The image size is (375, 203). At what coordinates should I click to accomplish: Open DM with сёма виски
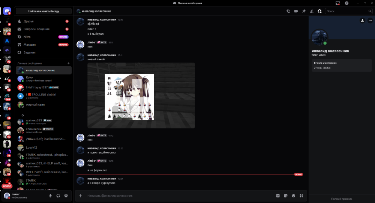pos(43,130)
